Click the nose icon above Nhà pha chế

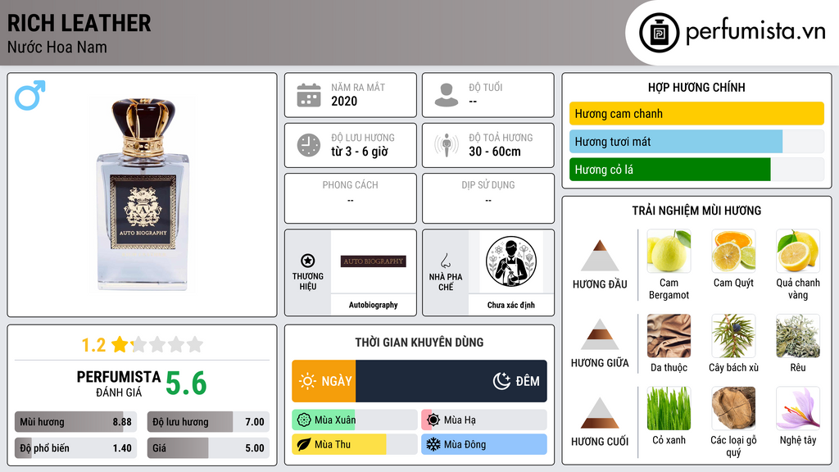(445, 261)
